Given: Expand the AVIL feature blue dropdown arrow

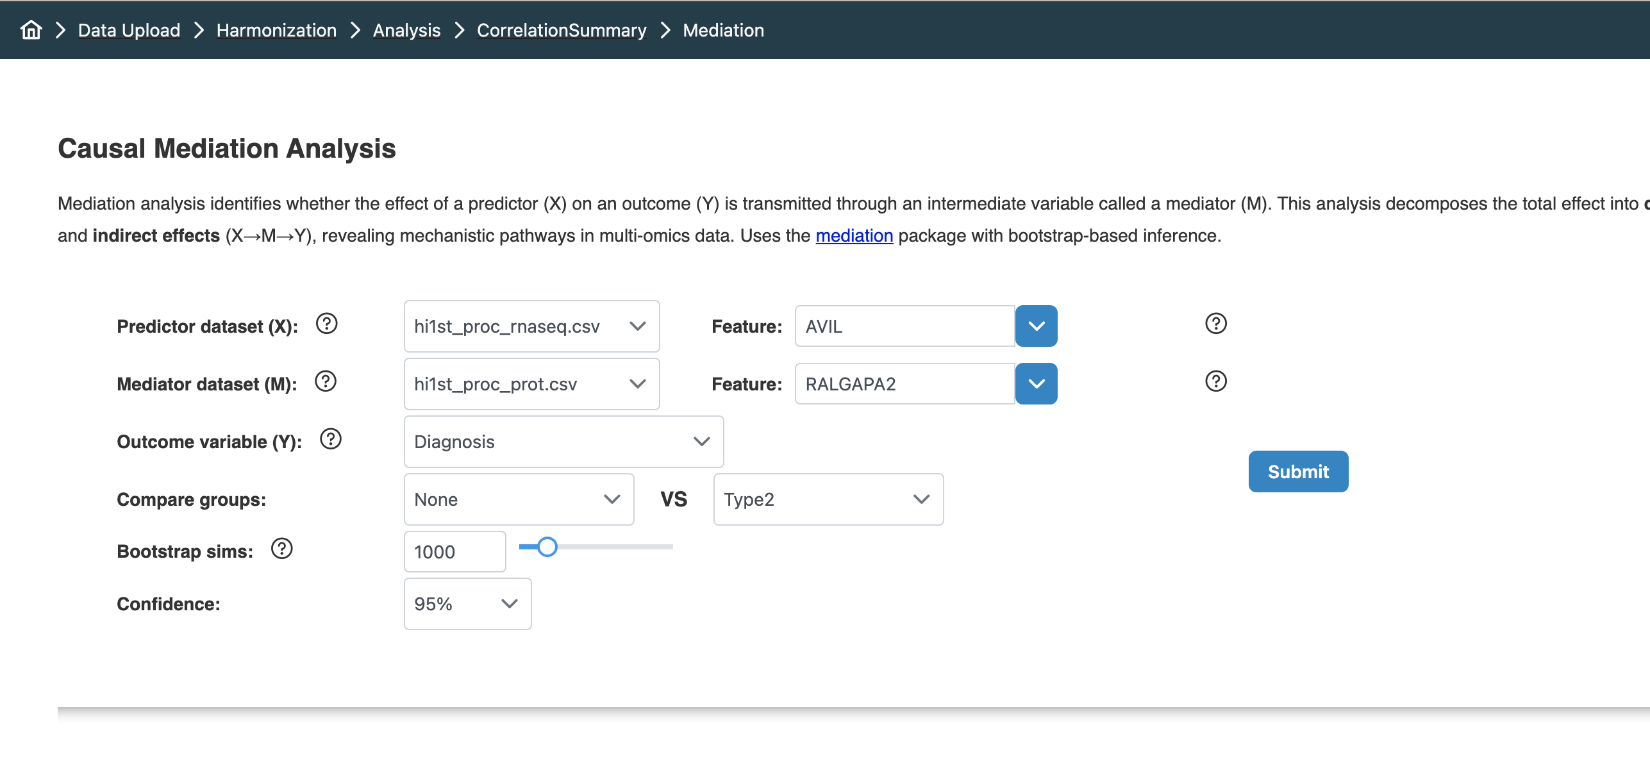Looking at the screenshot, I should pyautogui.click(x=1036, y=326).
